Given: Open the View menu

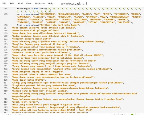Looking at the screenshot, I should [29, 4].
